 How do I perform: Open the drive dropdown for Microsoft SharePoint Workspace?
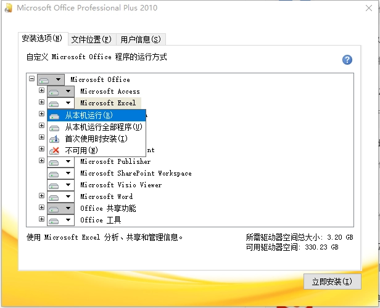click(x=60, y=173)
